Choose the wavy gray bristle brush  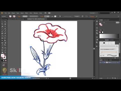tap(109, 55)
